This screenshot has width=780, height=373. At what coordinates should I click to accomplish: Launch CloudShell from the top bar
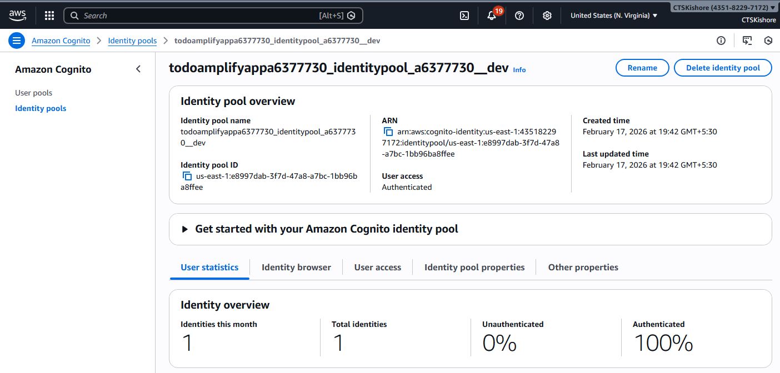pyautogui.click(x=464, y=16)
